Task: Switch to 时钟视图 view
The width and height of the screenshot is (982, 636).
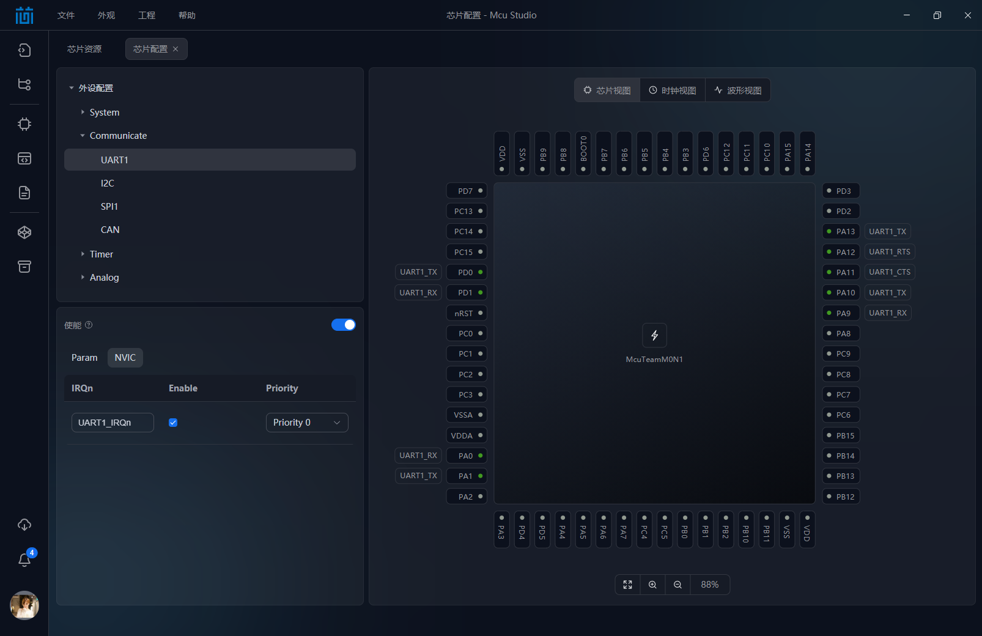Action: [x=672, y=90]
